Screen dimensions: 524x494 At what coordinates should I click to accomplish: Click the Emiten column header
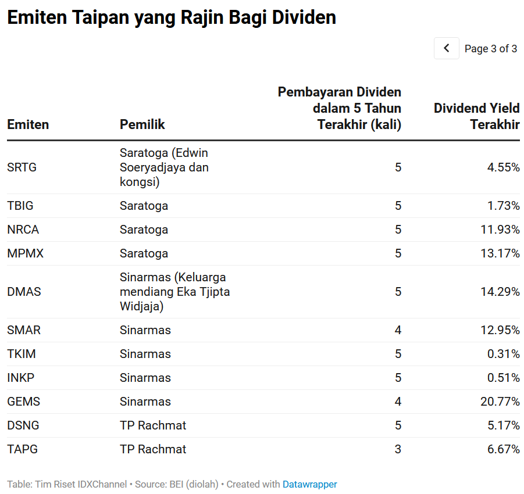click(x=28, y=124)
